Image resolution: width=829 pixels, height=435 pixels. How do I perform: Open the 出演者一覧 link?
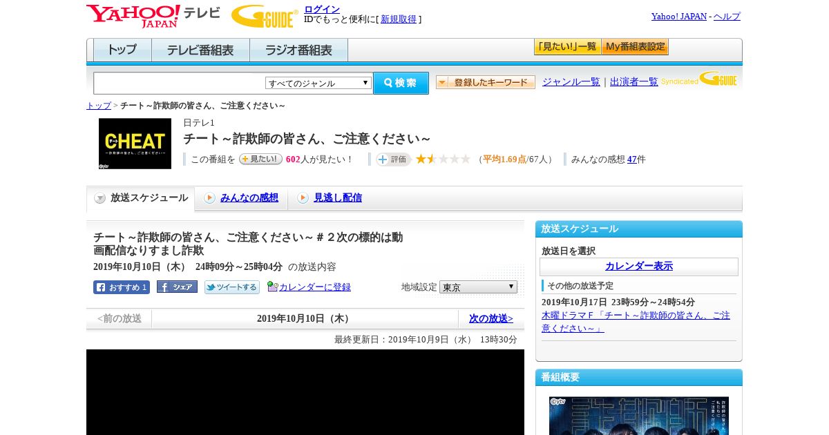(x=634, y=81)
